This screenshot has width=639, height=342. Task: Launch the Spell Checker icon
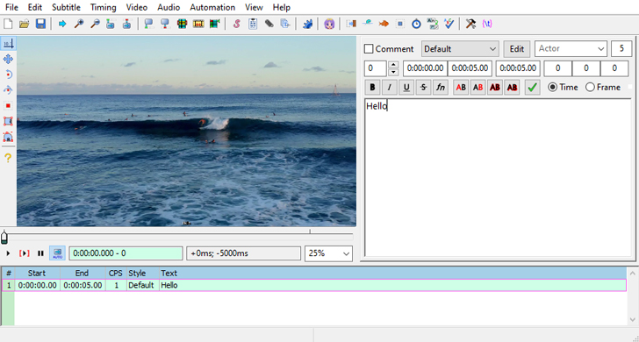pos(449,24)
